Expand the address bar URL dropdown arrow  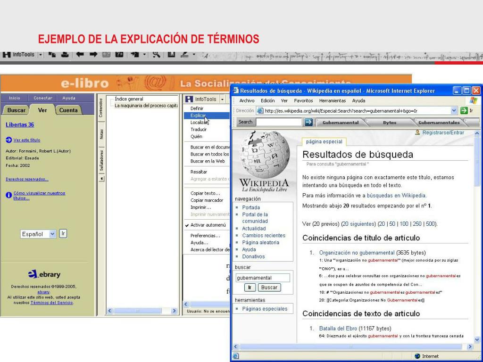click(x=454, y=111)
